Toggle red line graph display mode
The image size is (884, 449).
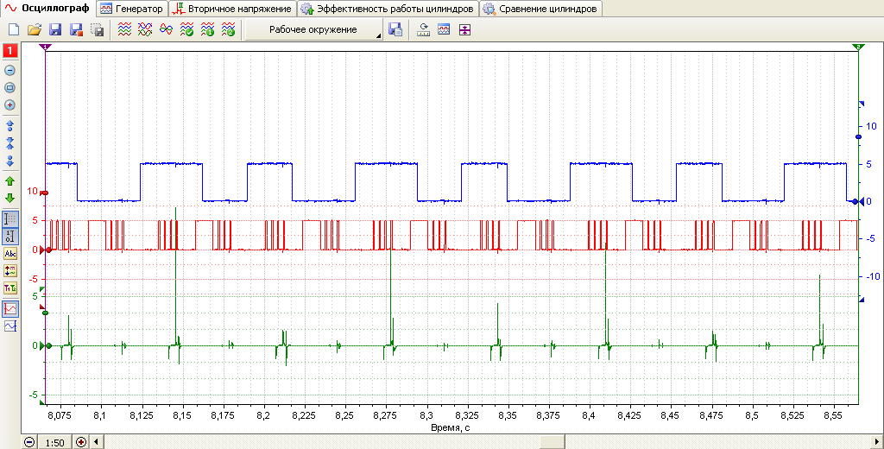(10, 308)
